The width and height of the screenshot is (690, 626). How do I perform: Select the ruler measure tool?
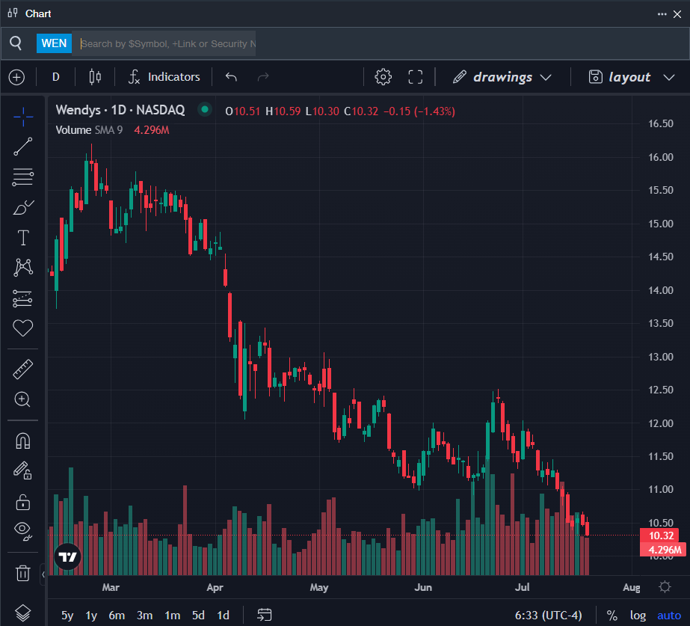pyautogui.click(x=23, y=369)
